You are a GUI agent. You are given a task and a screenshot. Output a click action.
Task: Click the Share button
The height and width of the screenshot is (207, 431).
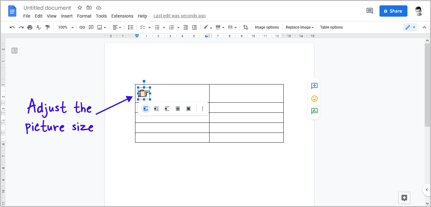point(393,11)
